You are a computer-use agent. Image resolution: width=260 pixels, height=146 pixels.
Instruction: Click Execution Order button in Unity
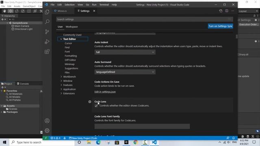point(249,24)
